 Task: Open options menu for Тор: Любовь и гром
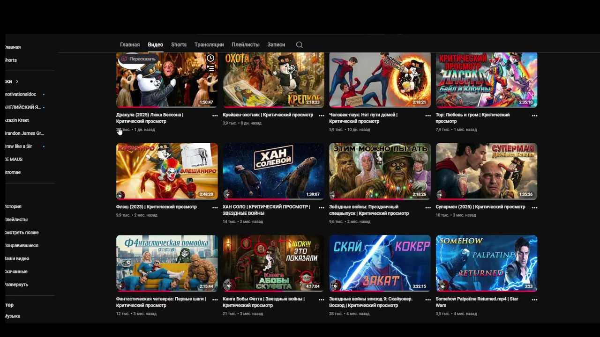tap(534, 116)
